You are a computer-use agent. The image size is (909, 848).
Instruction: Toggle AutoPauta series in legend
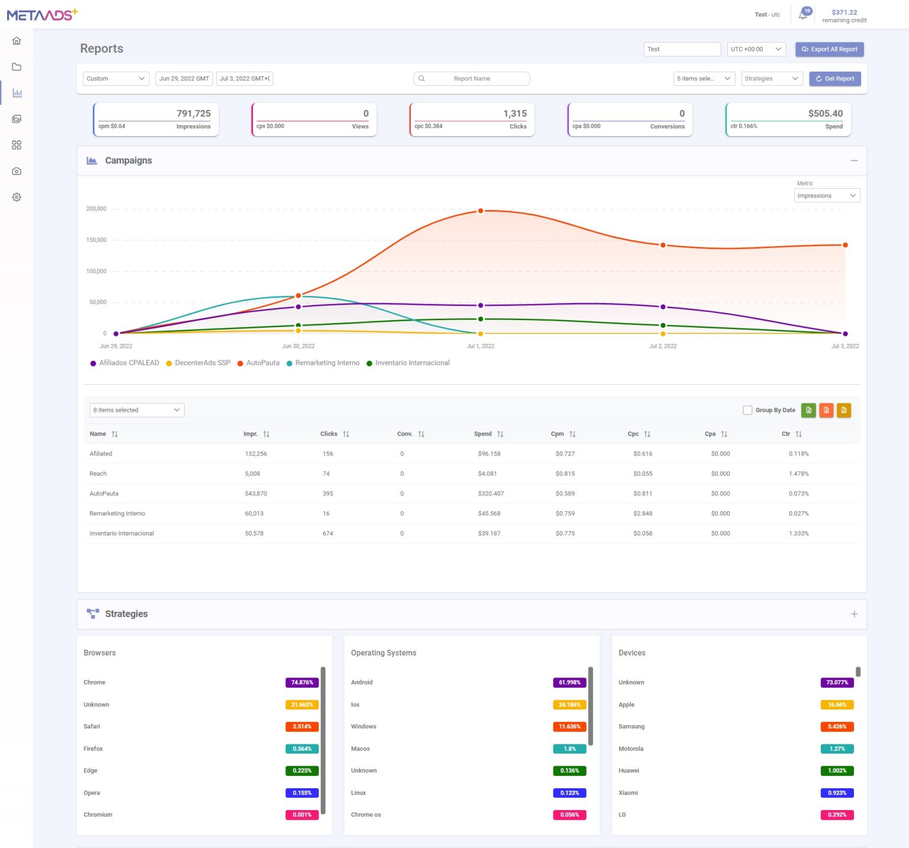point(258,363)
